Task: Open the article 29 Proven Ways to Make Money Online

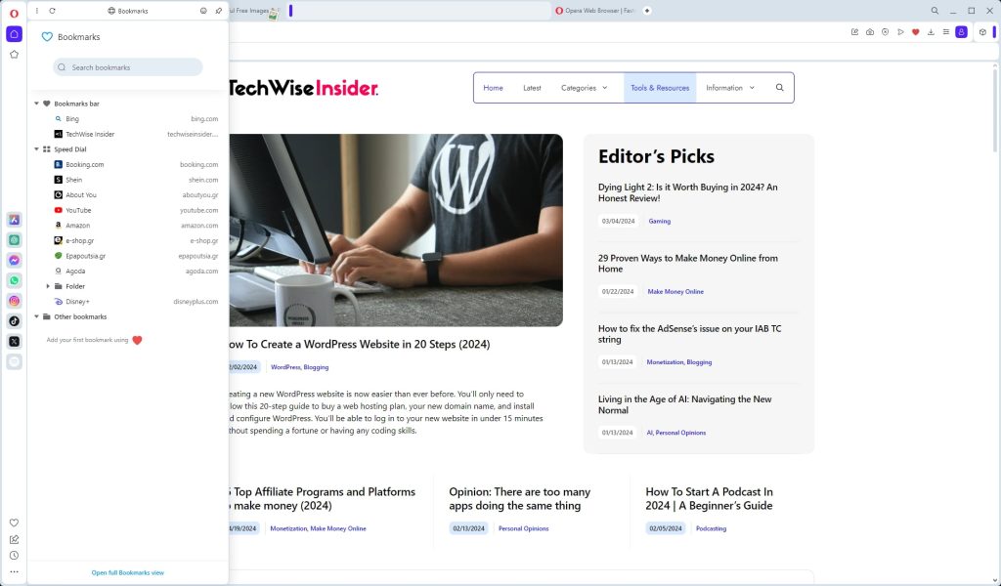Action: point(686,264)
